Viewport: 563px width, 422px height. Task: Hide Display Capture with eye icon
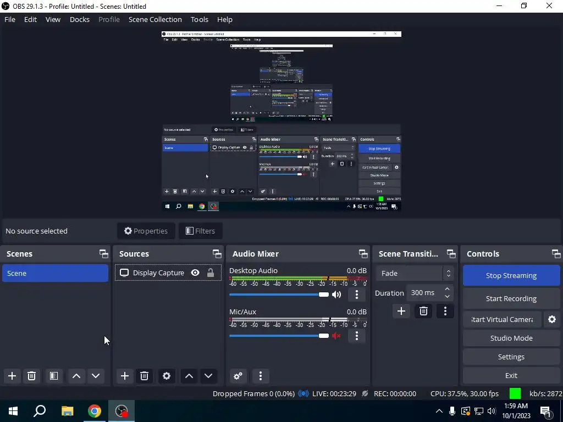coord(195,273)
